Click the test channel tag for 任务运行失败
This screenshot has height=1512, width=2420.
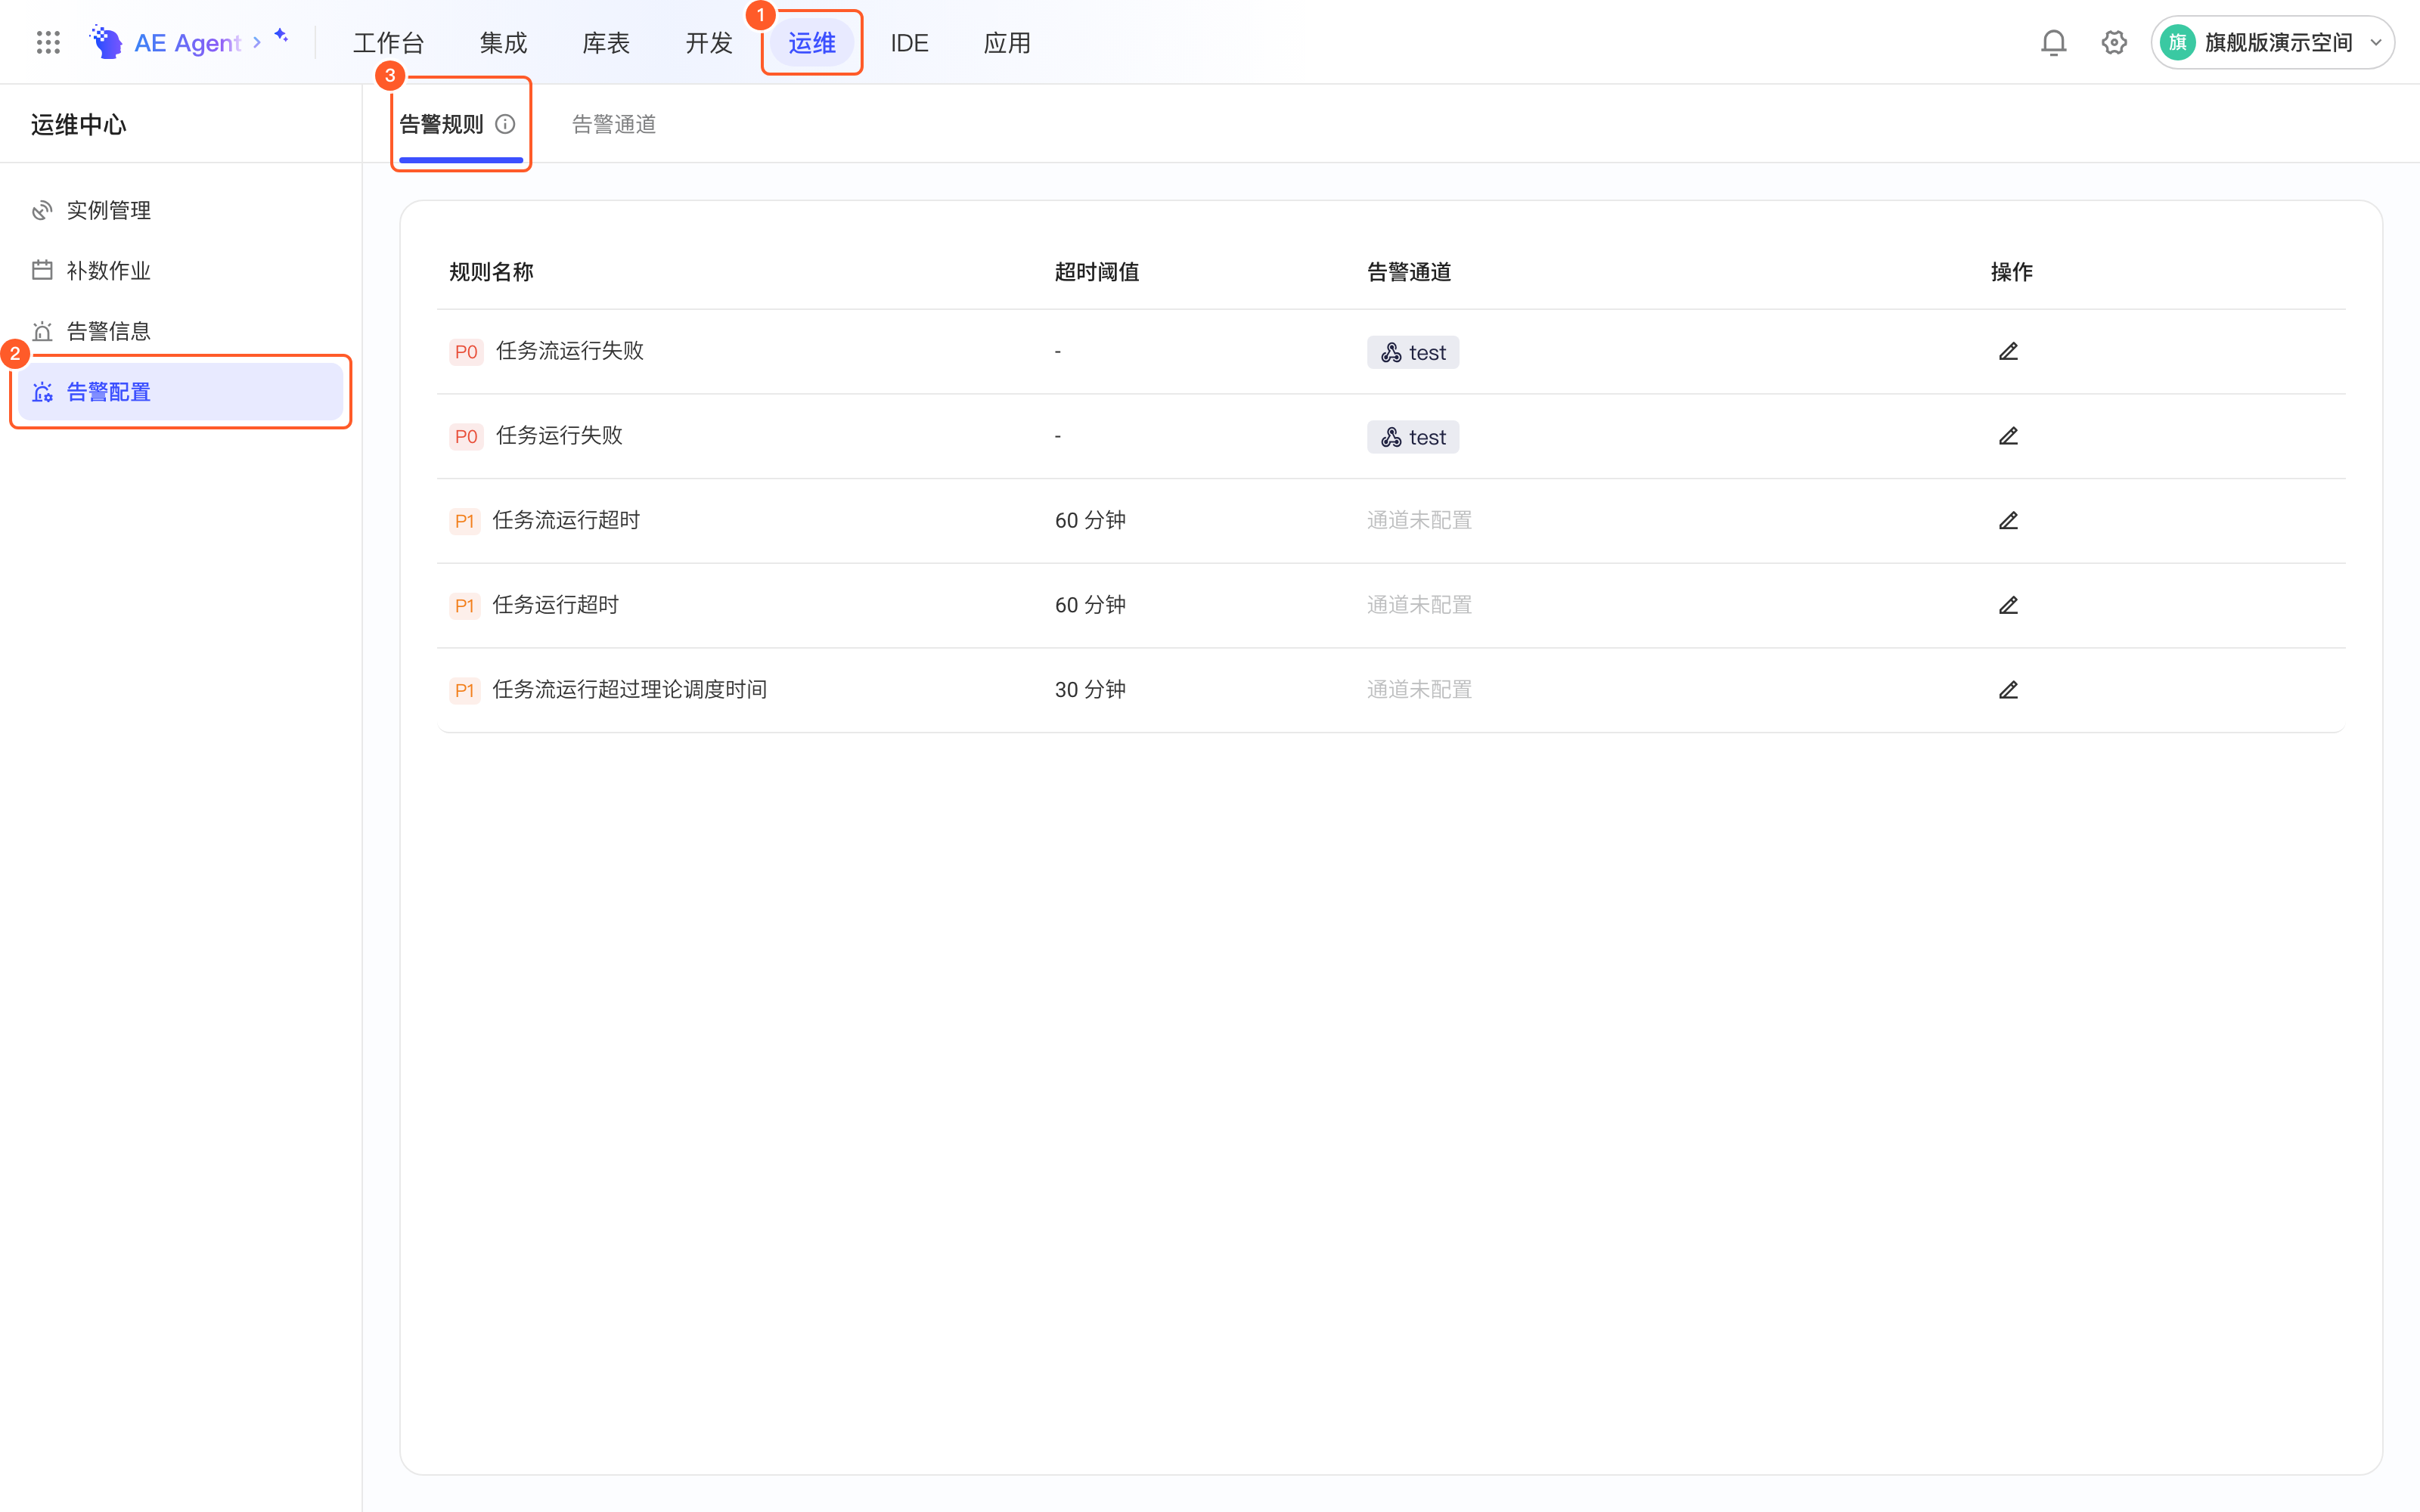point(1413,437)
